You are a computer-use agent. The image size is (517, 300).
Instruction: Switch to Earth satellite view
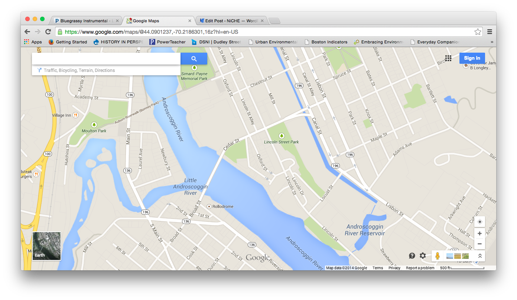[47, 246]
